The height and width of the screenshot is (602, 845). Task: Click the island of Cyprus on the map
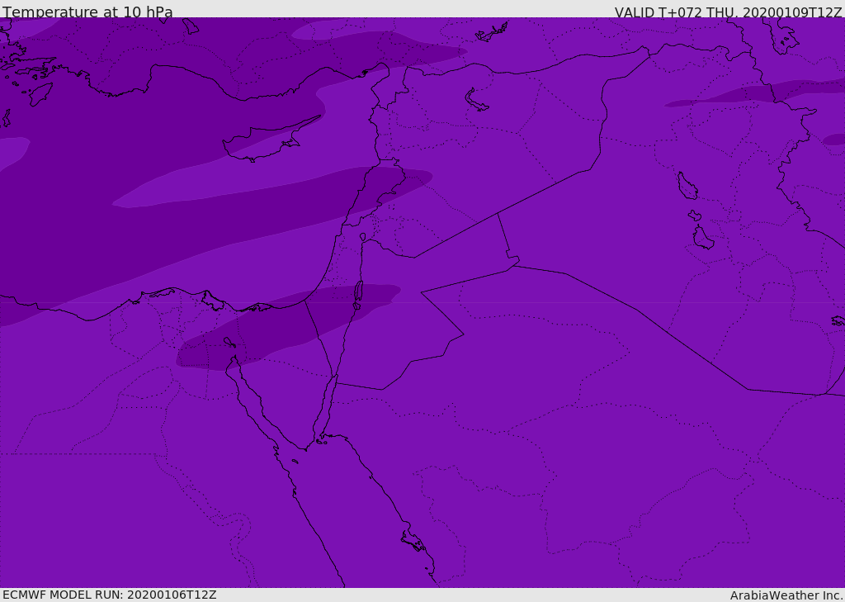click(270, 140)
